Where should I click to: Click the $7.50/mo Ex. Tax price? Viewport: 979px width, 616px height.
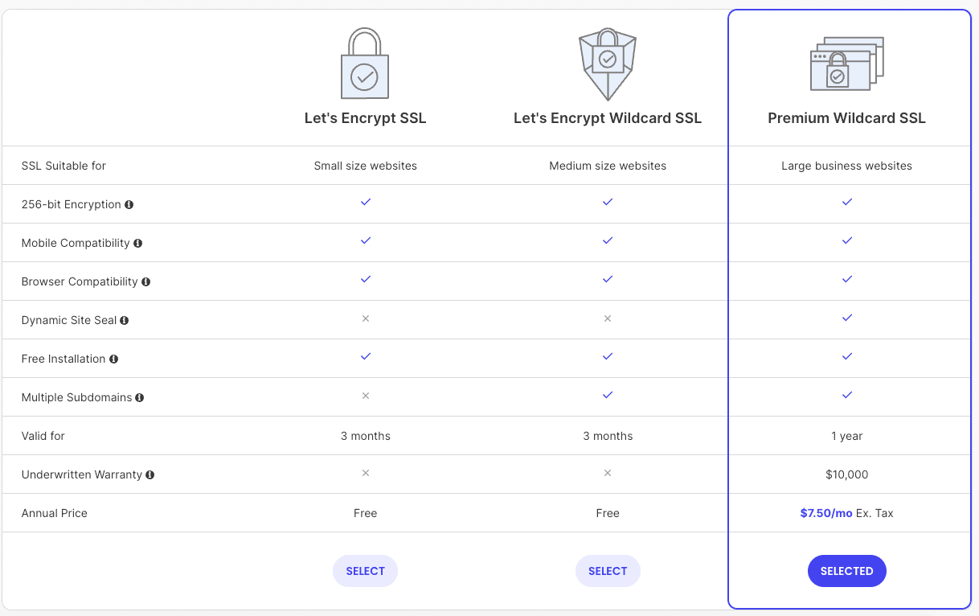click(x=846, y=513)
